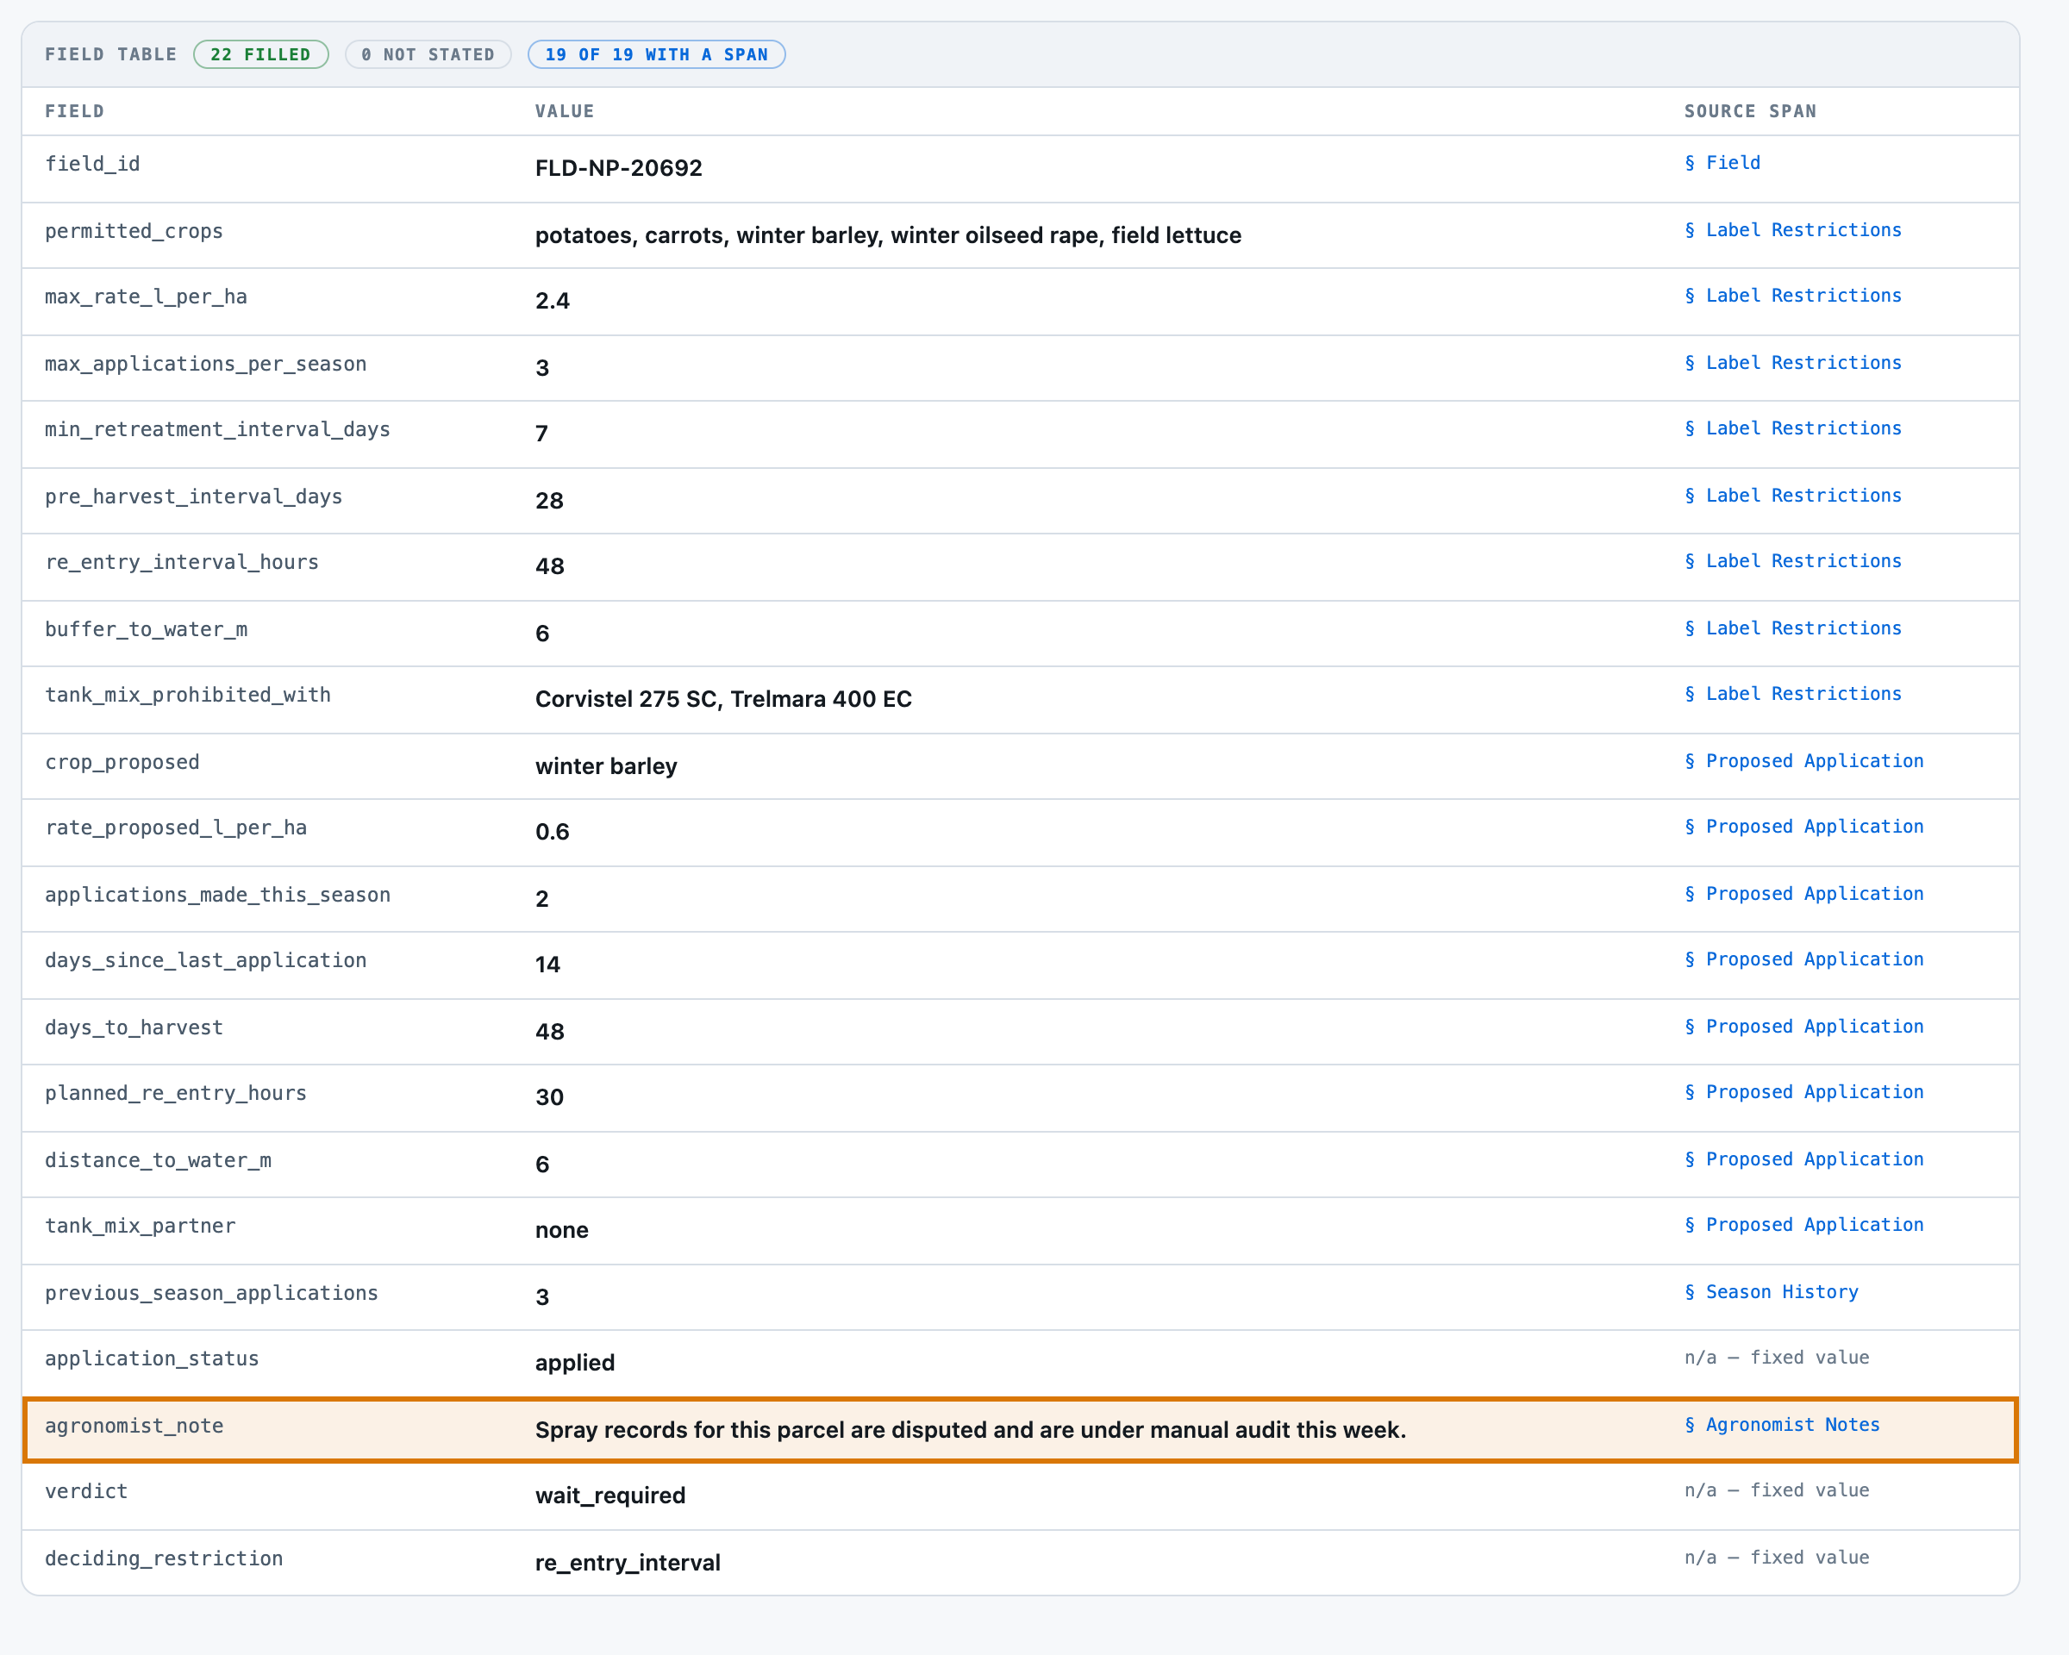This screenshot has height=1655, width=2069.
Task: Click the SOURCE SPAN column header
Action: 1750,111
